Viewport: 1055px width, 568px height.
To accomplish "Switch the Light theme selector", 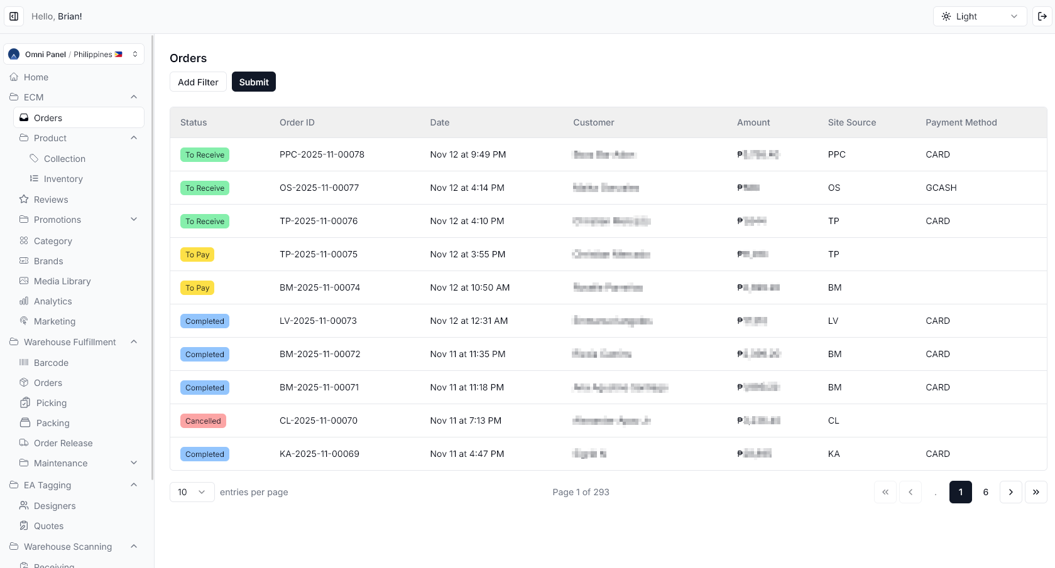I will [980, 16].
